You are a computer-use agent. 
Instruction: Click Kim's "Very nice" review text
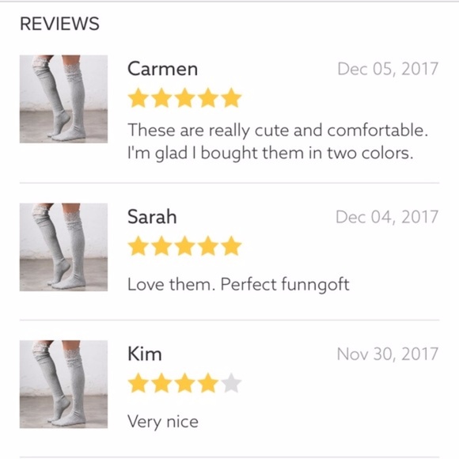163,422
